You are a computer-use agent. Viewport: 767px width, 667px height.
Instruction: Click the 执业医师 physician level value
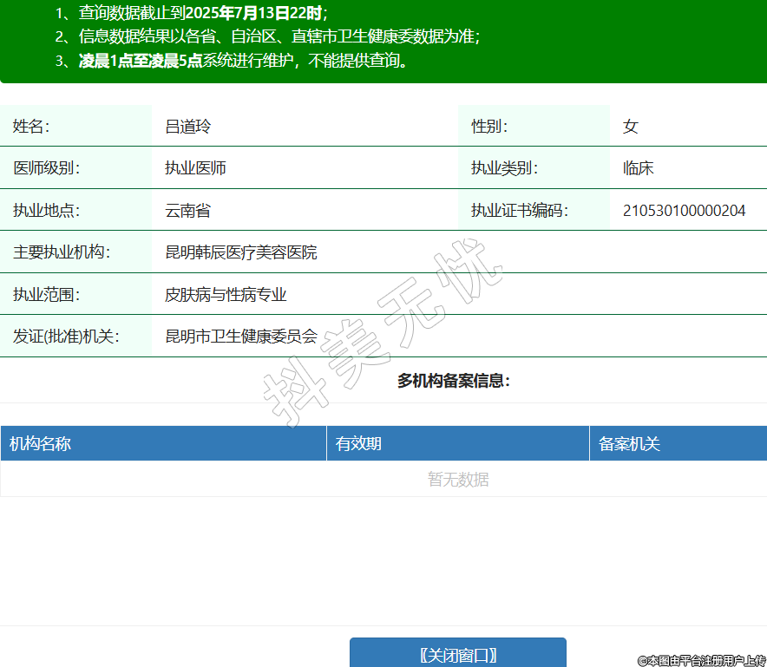pyautogui.click(x=195, y=168)
